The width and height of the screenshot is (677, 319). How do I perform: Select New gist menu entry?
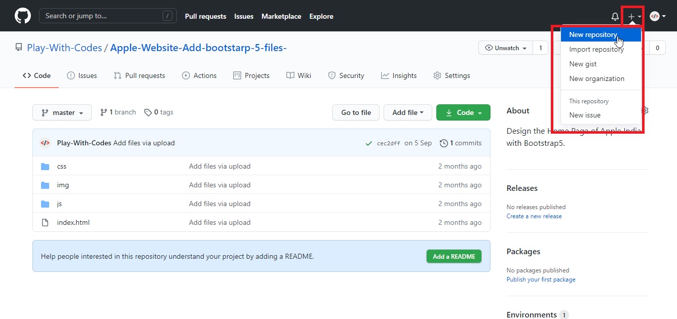click(x=600, y=64)
